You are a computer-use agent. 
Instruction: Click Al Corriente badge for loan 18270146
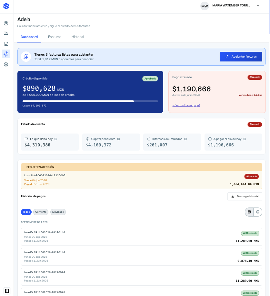click(x=250, y=233)
